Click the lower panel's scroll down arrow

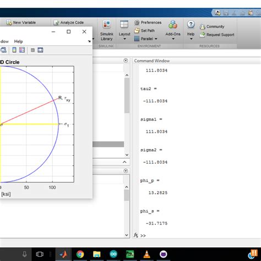coord(127,235)
